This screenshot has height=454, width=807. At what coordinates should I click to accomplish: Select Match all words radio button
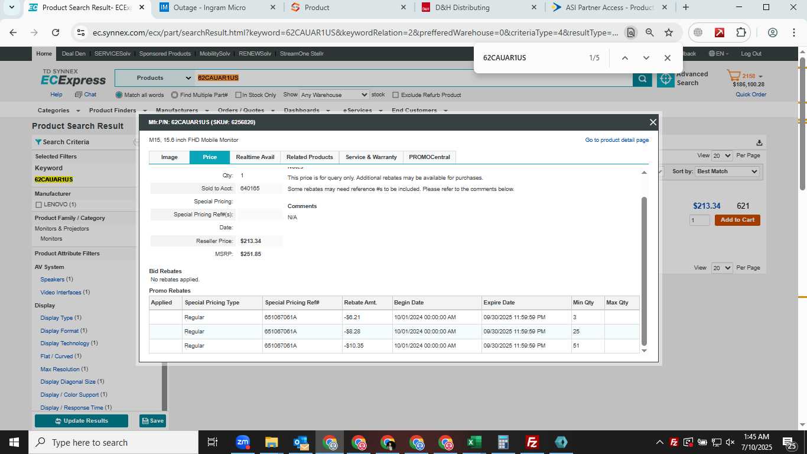tap(119, 95)
